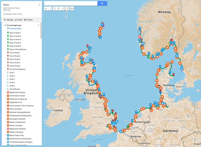Click the Share button
Image resolution: width=201 pixels, height=147 pixels.
[x=19, y=20]
